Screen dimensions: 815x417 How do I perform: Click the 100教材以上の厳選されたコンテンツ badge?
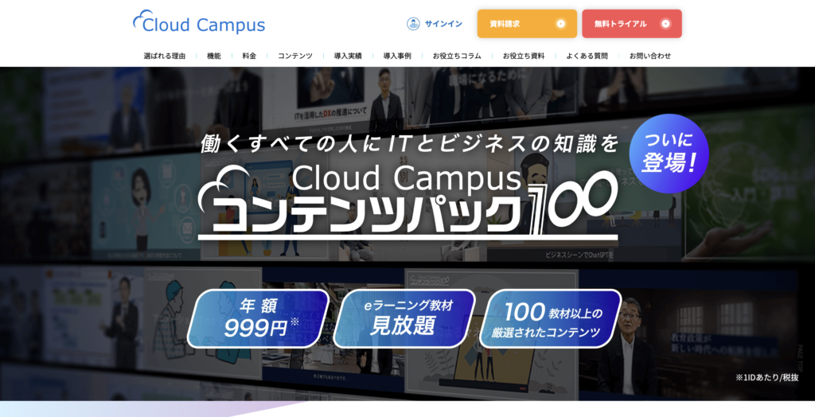pyautogui.click(x=551, y=318)
